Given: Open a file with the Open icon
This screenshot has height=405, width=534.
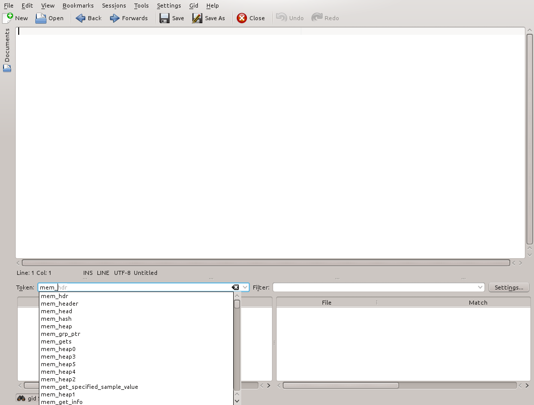Looking at the screenshot, I should (x=41, y=18).
